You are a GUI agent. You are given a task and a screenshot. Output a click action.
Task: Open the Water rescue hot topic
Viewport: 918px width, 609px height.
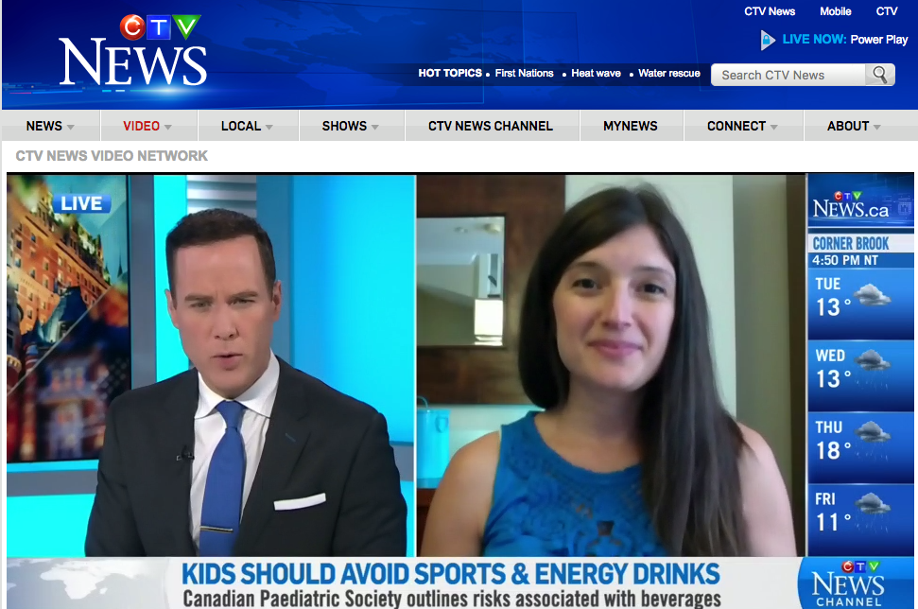click(x=669, y=73)
